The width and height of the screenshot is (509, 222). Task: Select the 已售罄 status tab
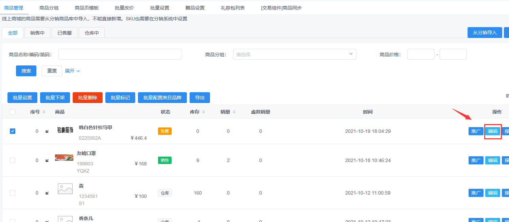coord(65,33)
